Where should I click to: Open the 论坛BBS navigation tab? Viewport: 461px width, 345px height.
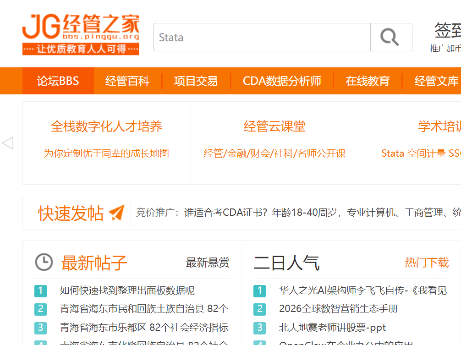point(58,81)
